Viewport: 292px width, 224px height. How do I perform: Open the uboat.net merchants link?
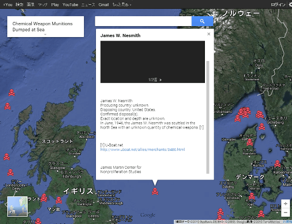(142, 149)
